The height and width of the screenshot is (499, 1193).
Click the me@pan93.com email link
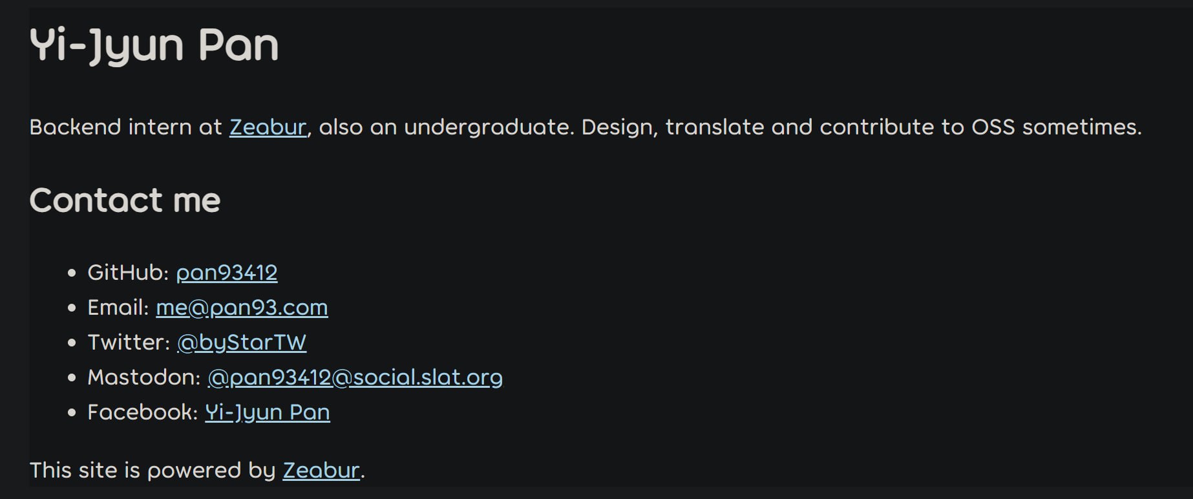coord(242,308)
